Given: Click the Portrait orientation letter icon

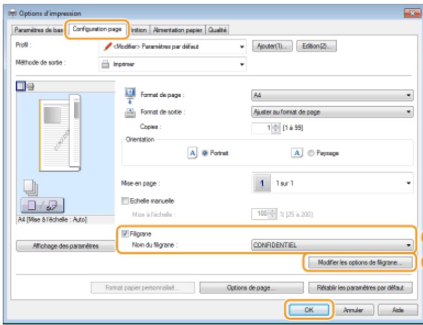Looking at the screenshot, I should [x=192, y=153].
